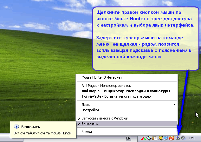Open the Язык language menu item
Screen dimensions: 201x142
[x=126, y=105]
